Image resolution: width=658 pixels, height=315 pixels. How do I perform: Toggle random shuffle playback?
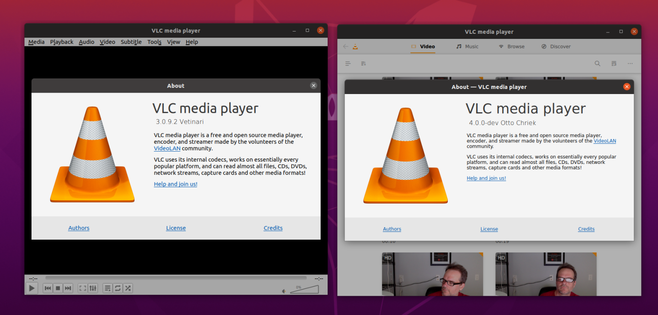tap(127, 288)
